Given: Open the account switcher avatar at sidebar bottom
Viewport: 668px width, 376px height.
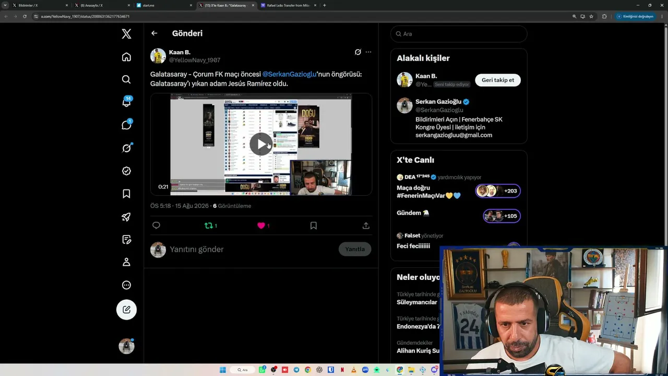Looking at the screenshot, I should [x=126, y=346].
